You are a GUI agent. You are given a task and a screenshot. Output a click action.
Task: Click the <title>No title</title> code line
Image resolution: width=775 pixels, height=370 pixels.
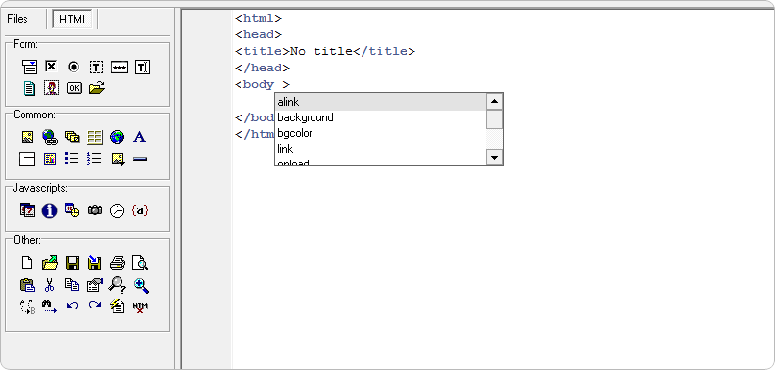(325, 51)
